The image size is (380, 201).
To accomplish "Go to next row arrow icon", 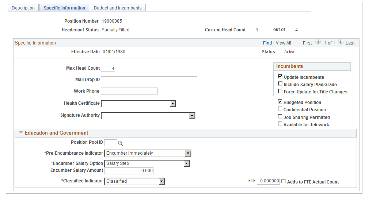I will click(341, 42).
